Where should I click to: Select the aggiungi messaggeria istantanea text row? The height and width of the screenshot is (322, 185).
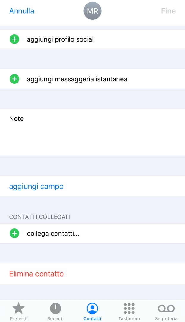click(x=77, y=79)
